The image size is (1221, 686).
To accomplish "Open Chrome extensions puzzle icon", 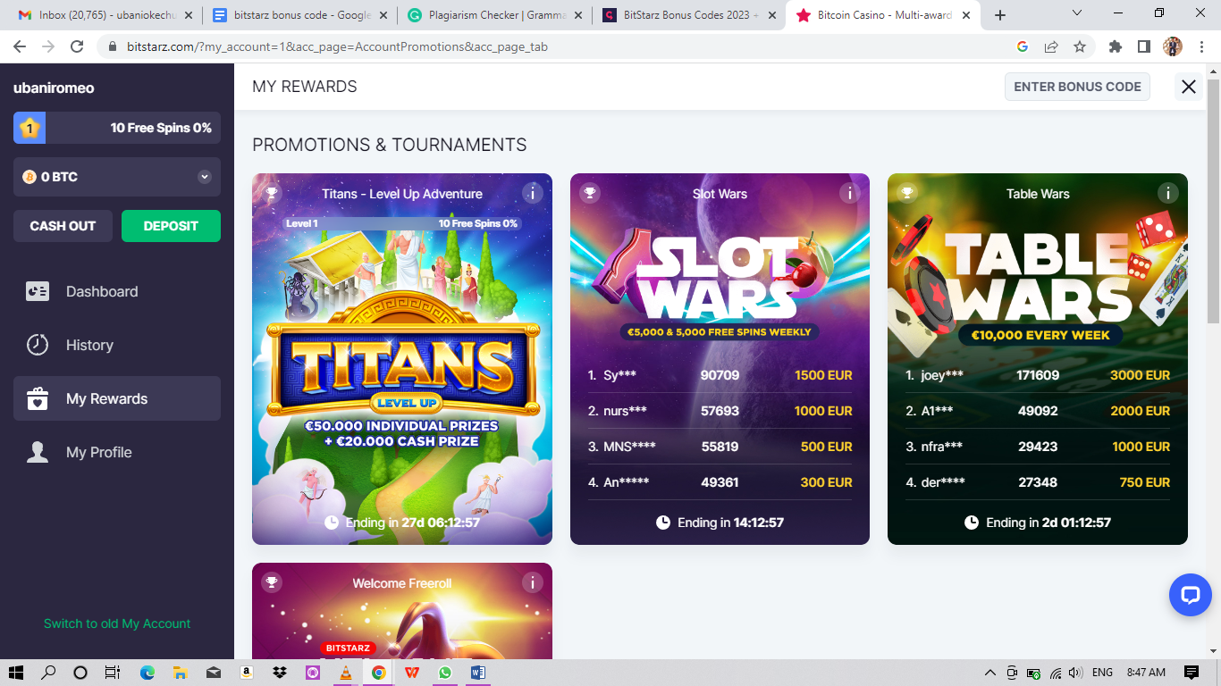I will pyautogui.click(x=1115, y=46).
